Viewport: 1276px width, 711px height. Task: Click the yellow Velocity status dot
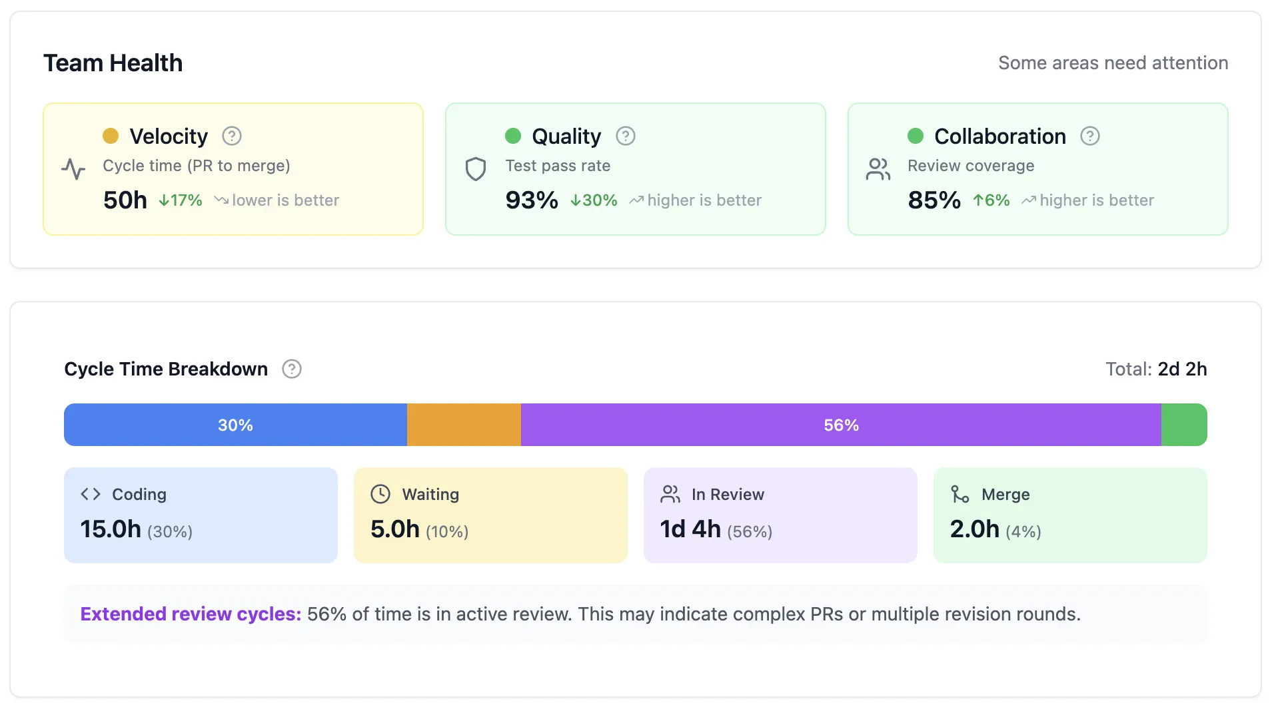pyautogui.click(x=111, y=136)
